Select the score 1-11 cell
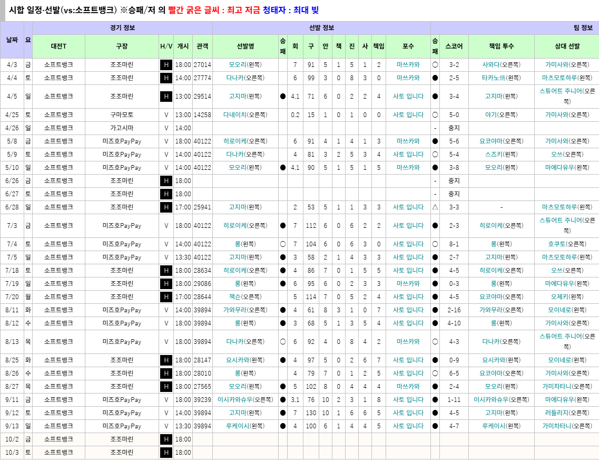 tap(454, 399)
